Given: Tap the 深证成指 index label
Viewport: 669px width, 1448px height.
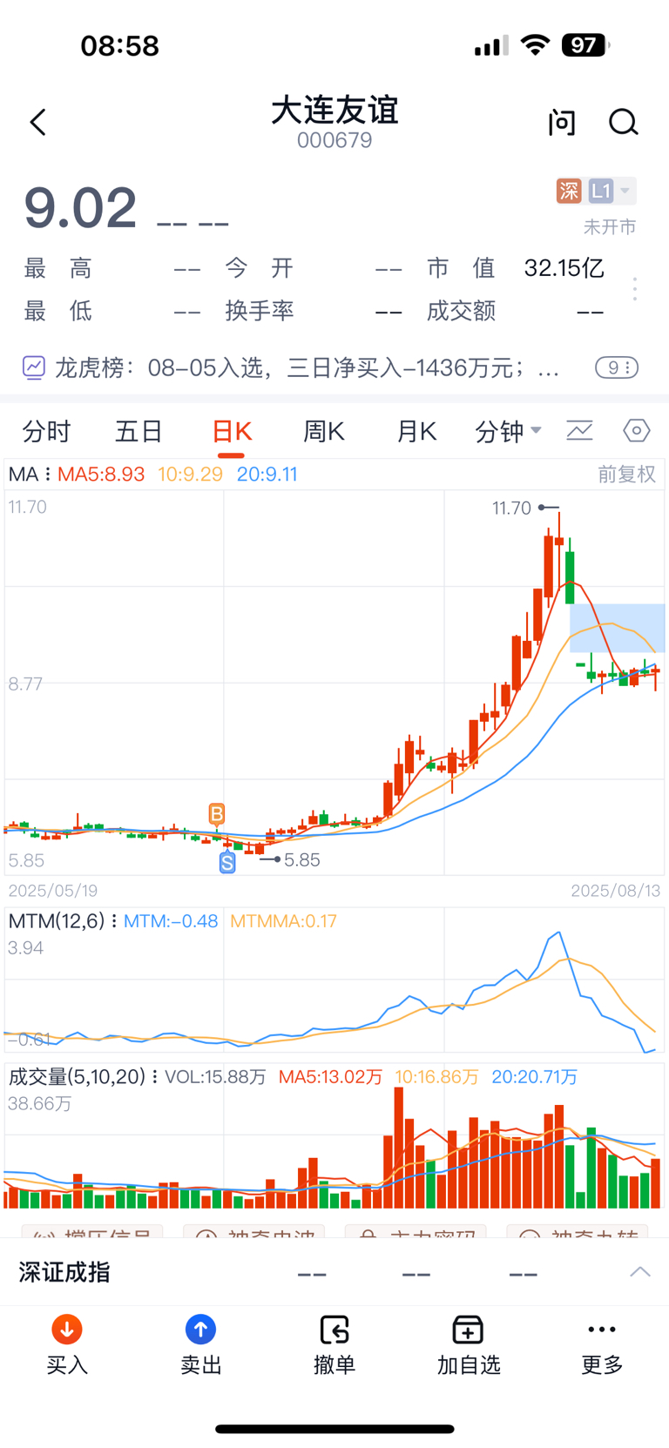Looking at the screenshot, I should pos(64,1272).
